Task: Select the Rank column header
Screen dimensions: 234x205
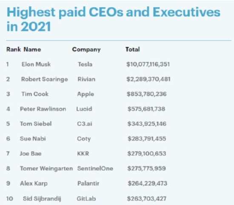Action: tap(14, 49)
